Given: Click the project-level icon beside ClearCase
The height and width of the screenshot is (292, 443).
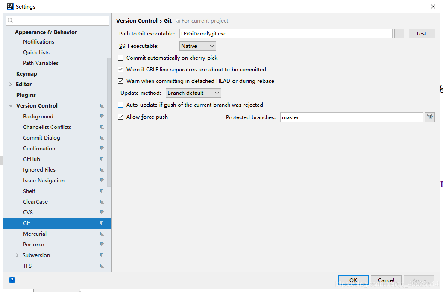Looking at the screenshot, I should point(102,201).
